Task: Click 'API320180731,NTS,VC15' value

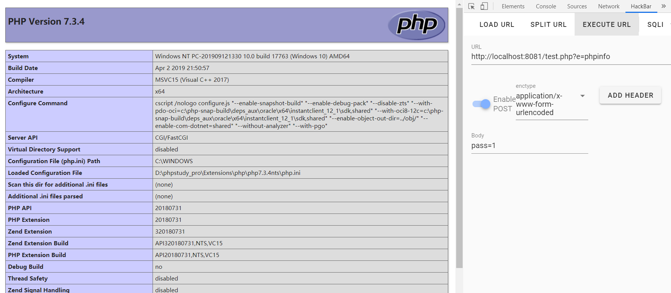Action: [189, 243]
